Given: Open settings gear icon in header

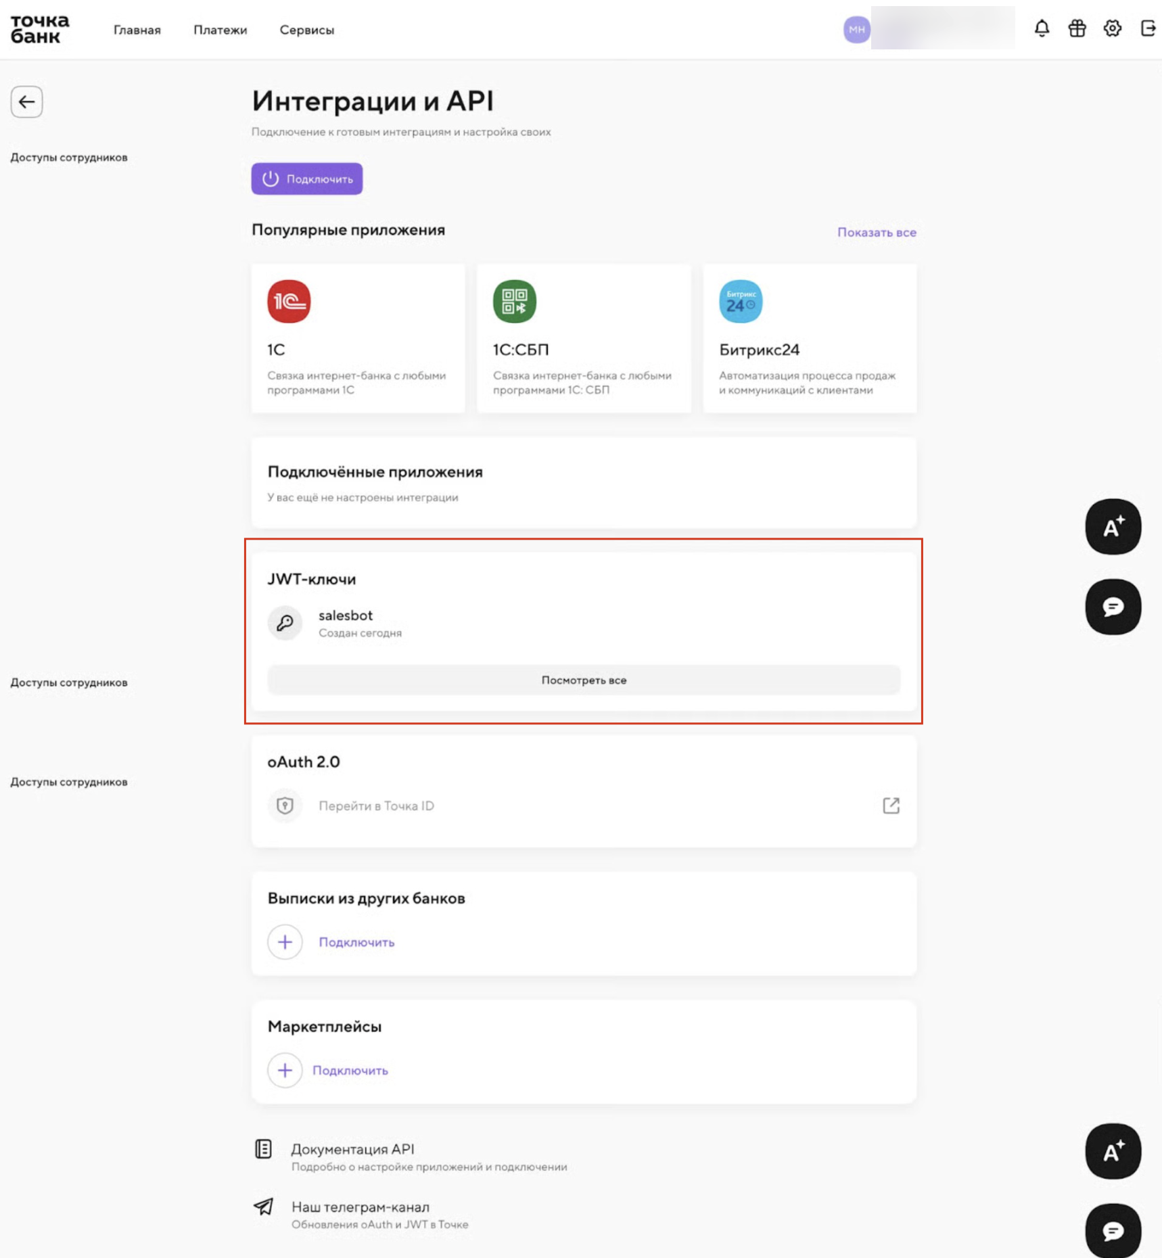Looking at the screenshot, I should [1112, 28].
